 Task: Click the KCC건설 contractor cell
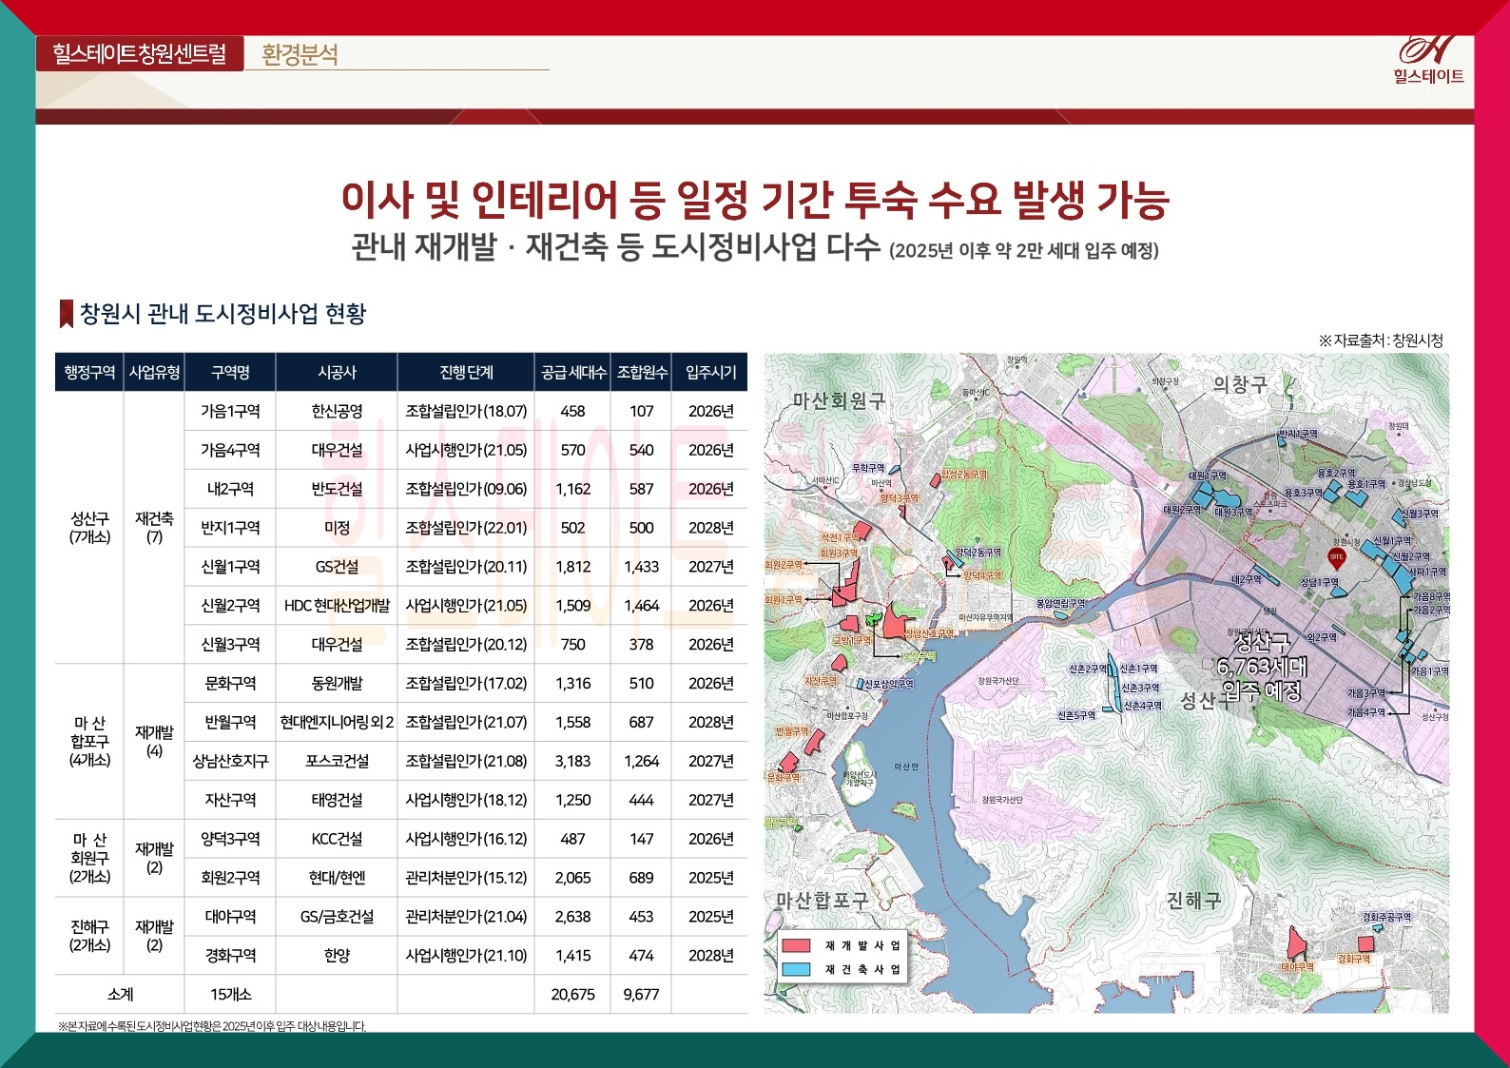point(337,840)
